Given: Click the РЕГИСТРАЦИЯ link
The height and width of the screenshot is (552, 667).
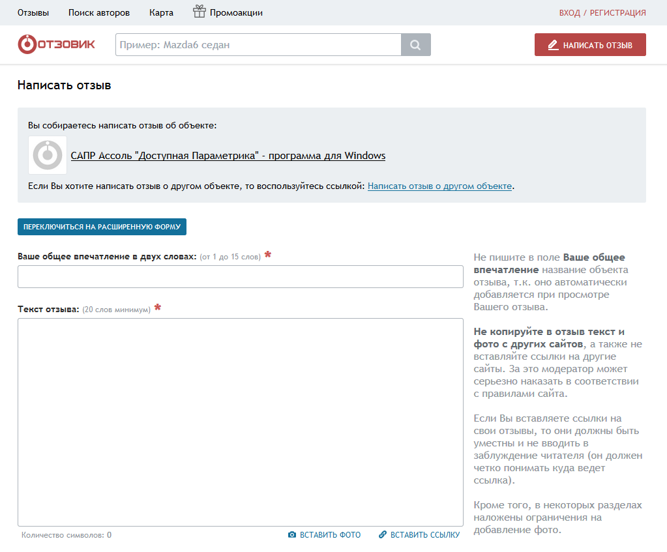Looking at the screenshot, I should tap(617, 13).
